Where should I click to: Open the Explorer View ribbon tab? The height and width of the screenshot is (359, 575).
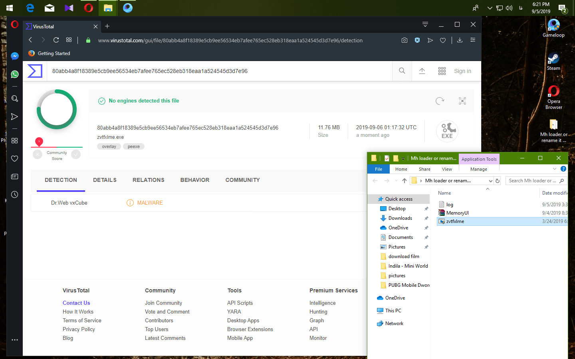pos(447,169)
